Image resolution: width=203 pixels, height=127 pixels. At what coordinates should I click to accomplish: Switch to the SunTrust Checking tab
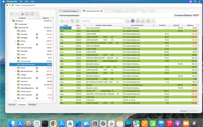pos(70,11)
